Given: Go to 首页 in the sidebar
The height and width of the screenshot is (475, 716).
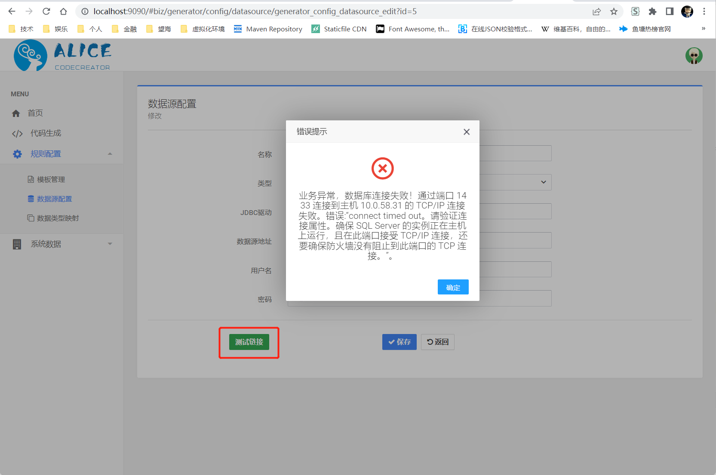Looking at the screenshot, I should 35,113.
